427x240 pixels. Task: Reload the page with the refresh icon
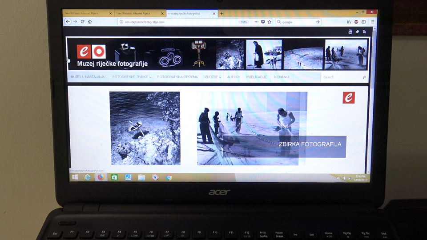click(x=82, y=22)
